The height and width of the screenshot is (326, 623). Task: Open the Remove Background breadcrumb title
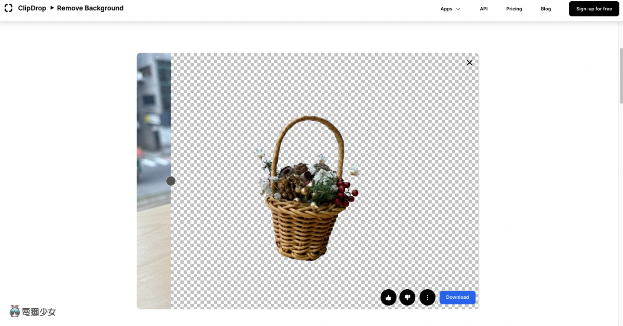pyautogui.click(x=90, y=8)
